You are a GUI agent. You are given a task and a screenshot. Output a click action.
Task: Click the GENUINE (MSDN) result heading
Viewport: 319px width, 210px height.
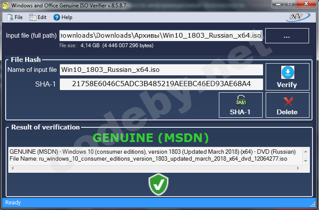click(x=151, y=138)
